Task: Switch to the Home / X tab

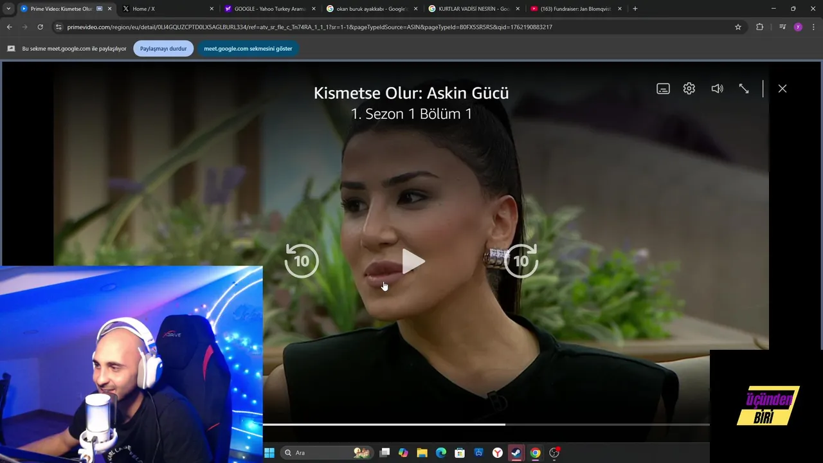Action: pos(167,9)
